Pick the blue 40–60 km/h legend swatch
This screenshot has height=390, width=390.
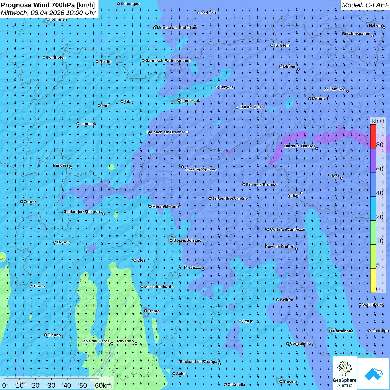[373, 185]
